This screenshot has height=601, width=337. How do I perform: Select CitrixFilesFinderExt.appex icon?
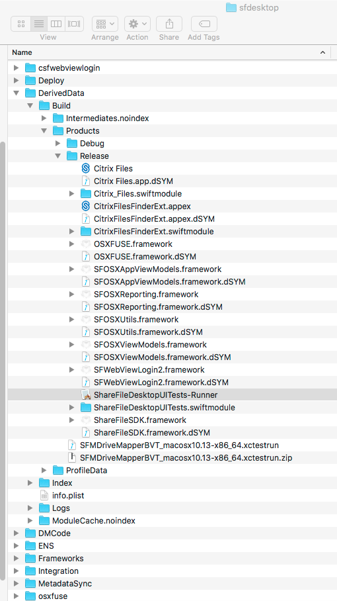tap(86, 207)
